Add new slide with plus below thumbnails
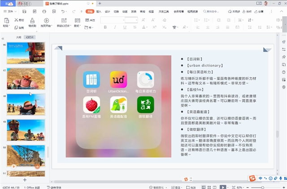Image resolution: width=287 pixels, height=189 pixels. click(25, 180)
